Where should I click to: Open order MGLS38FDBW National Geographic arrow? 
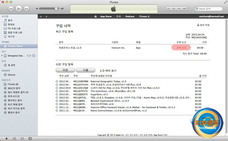(57, 82)
